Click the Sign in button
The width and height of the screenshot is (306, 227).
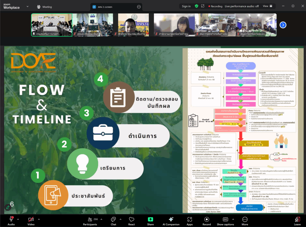pyautogui.click(x=186, y=6)
